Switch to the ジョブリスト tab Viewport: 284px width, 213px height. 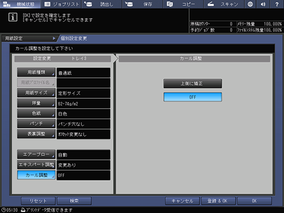(62, 4)
